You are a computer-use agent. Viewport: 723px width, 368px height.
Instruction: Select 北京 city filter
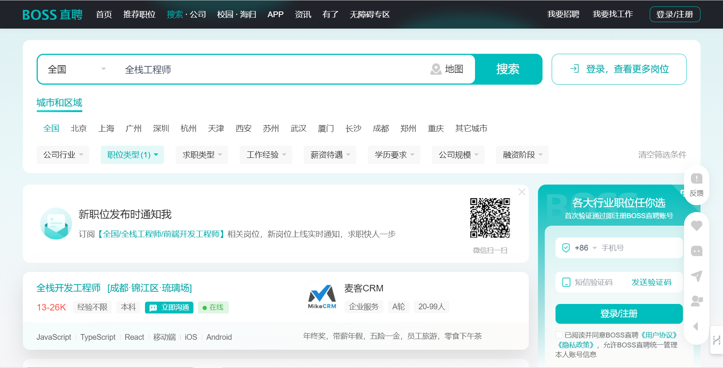coord(79,129)
